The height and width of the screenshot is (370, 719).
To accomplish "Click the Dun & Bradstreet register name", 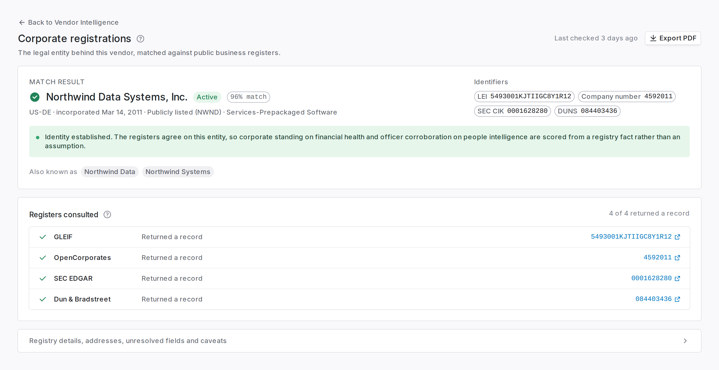I will click(82, 299).
